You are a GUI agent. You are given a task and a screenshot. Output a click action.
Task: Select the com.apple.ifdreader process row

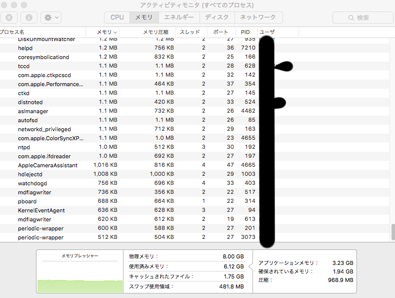click(x=195, y=156)
